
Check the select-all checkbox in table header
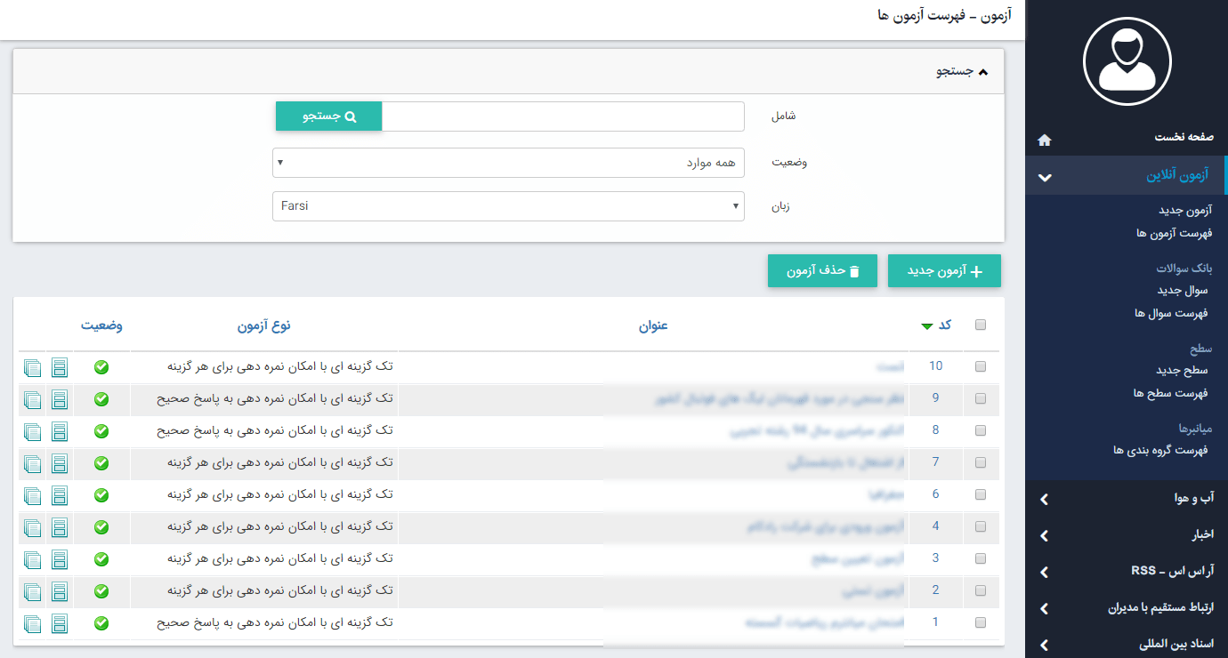(x=981, y=325)
